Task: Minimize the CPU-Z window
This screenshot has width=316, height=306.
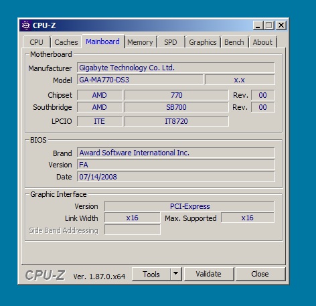Action: pyautogui.click(x=258, y=25)
